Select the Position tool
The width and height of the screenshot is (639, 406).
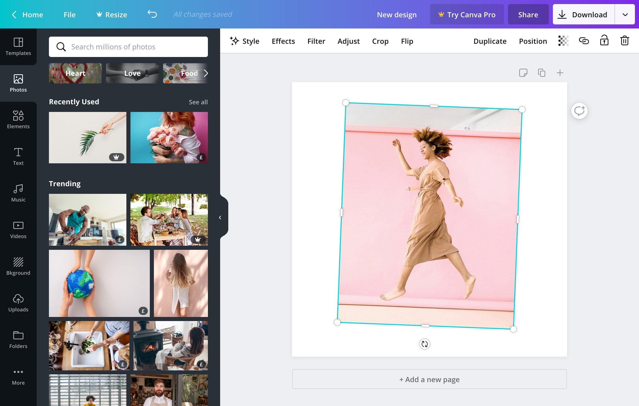click(533, 40)
